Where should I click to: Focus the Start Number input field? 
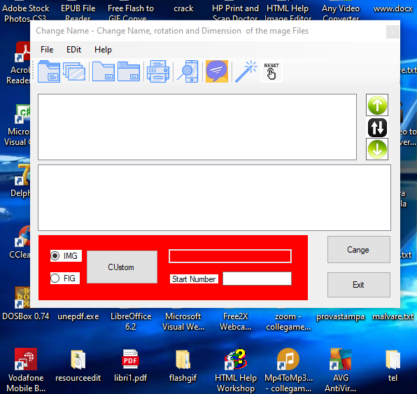[x=257, y=279]
